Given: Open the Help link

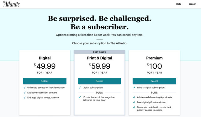Looking at the screenshot, I should [x=179, y=4].
